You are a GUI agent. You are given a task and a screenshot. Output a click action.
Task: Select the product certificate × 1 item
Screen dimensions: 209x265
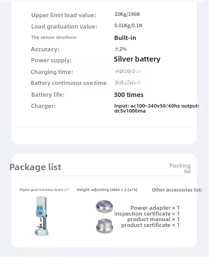coord(150,225)
